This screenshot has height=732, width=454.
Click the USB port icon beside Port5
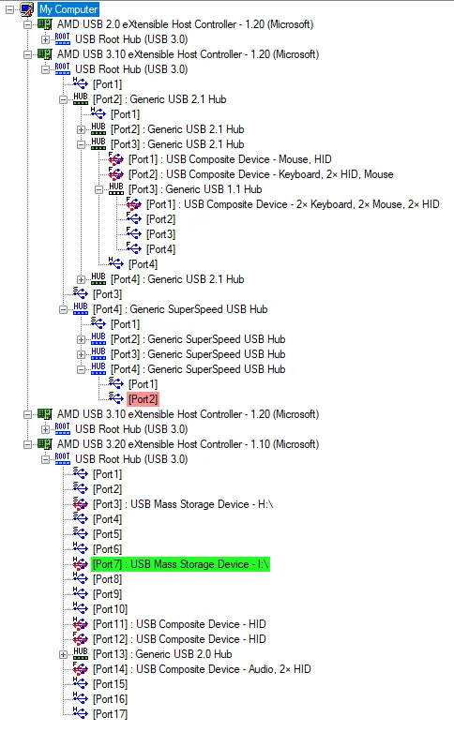pyautogui.click(x=81, y=533)
